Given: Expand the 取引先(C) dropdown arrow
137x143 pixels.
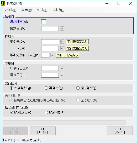Looking at the screenshot, I should (62, 42).
